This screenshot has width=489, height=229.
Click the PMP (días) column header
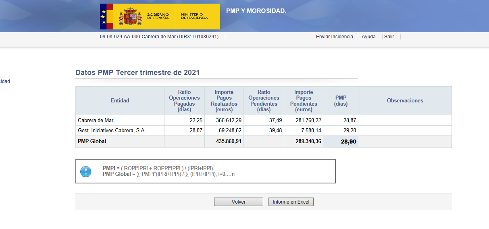341,101
